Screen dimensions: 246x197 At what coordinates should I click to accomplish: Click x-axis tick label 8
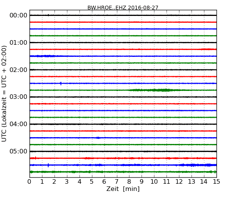[x=129, y=182]
